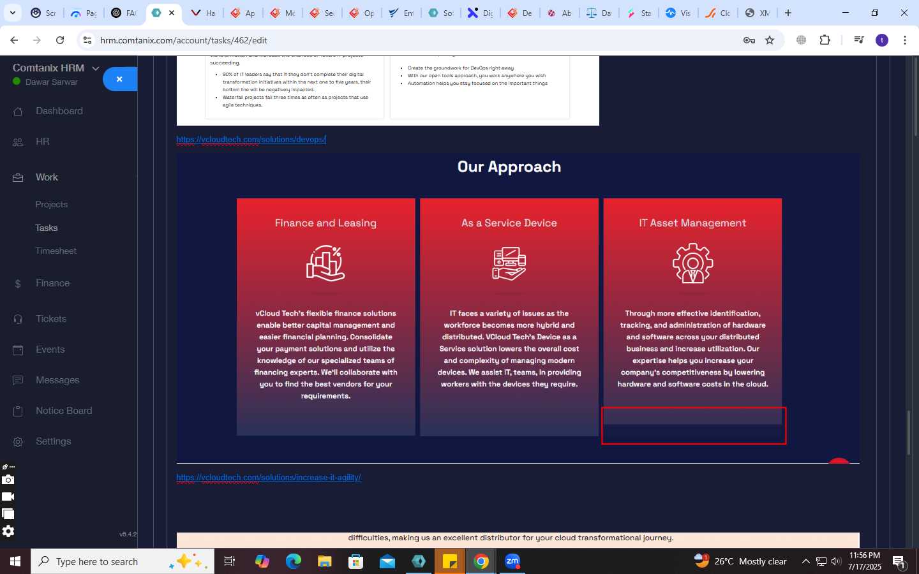Viewport: 919px width, 574px height.
Task: Go to Projects under Work
Action: coord(52,204)
